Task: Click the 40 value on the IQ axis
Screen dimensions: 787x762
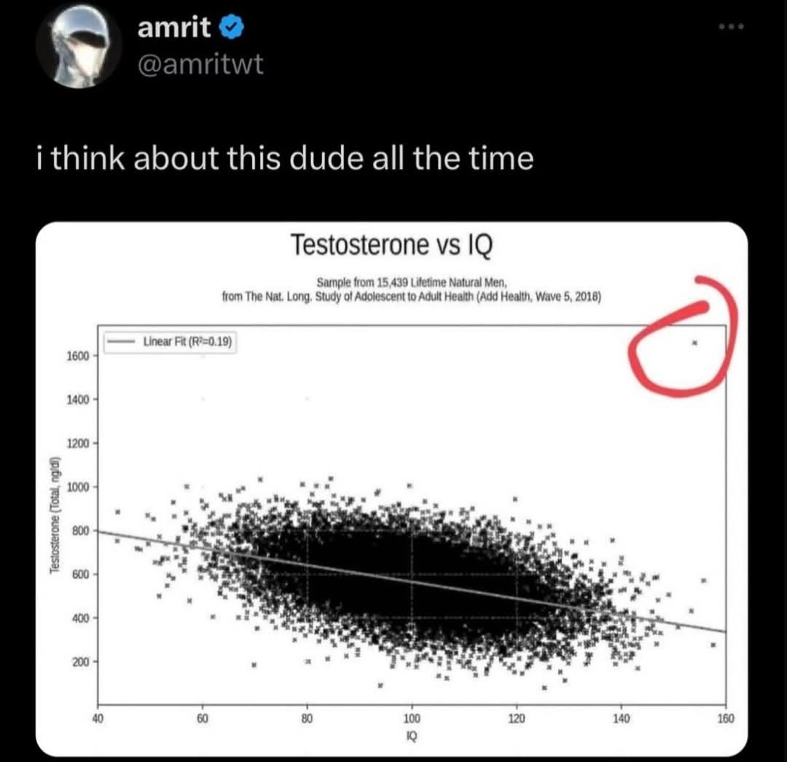Action: pyautogui.click(x=98, y=718)
